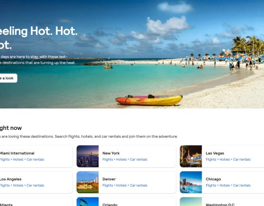Choose Car rentals under Chicago
The image size is (264, 206).
coord(242,185)
